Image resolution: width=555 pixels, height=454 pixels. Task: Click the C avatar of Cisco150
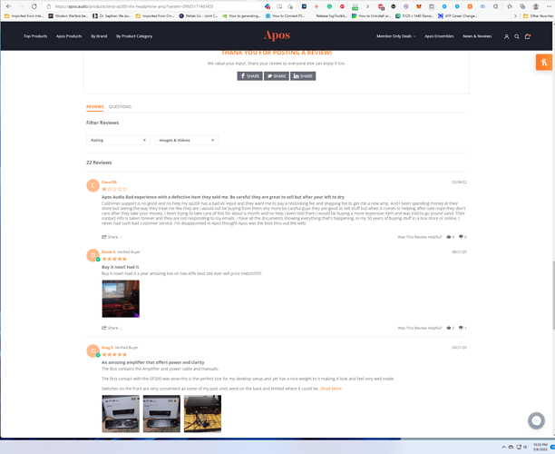(x=92, y=185)
